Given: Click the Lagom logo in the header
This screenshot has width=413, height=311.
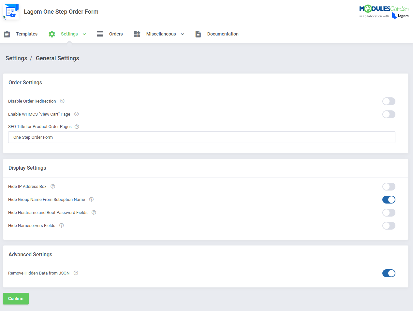Looking at the screenshot, I should [x=400, y=16].
